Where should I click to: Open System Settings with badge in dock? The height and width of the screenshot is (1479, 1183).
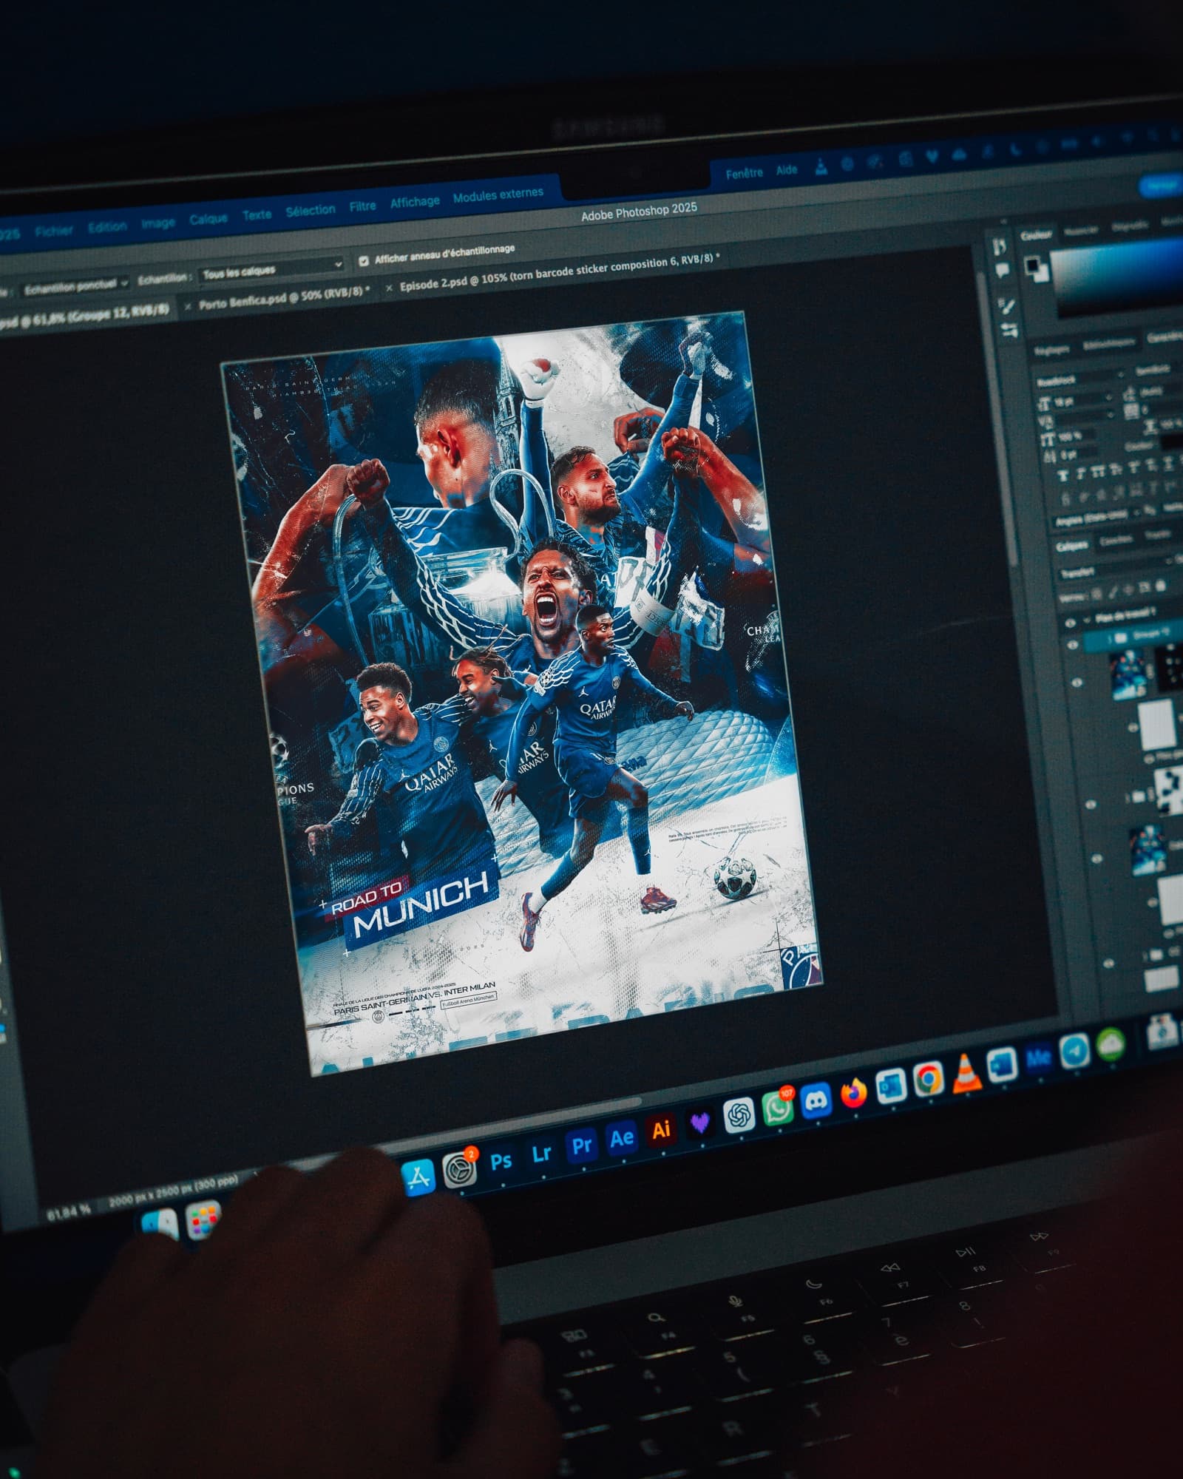point(460,1168)
